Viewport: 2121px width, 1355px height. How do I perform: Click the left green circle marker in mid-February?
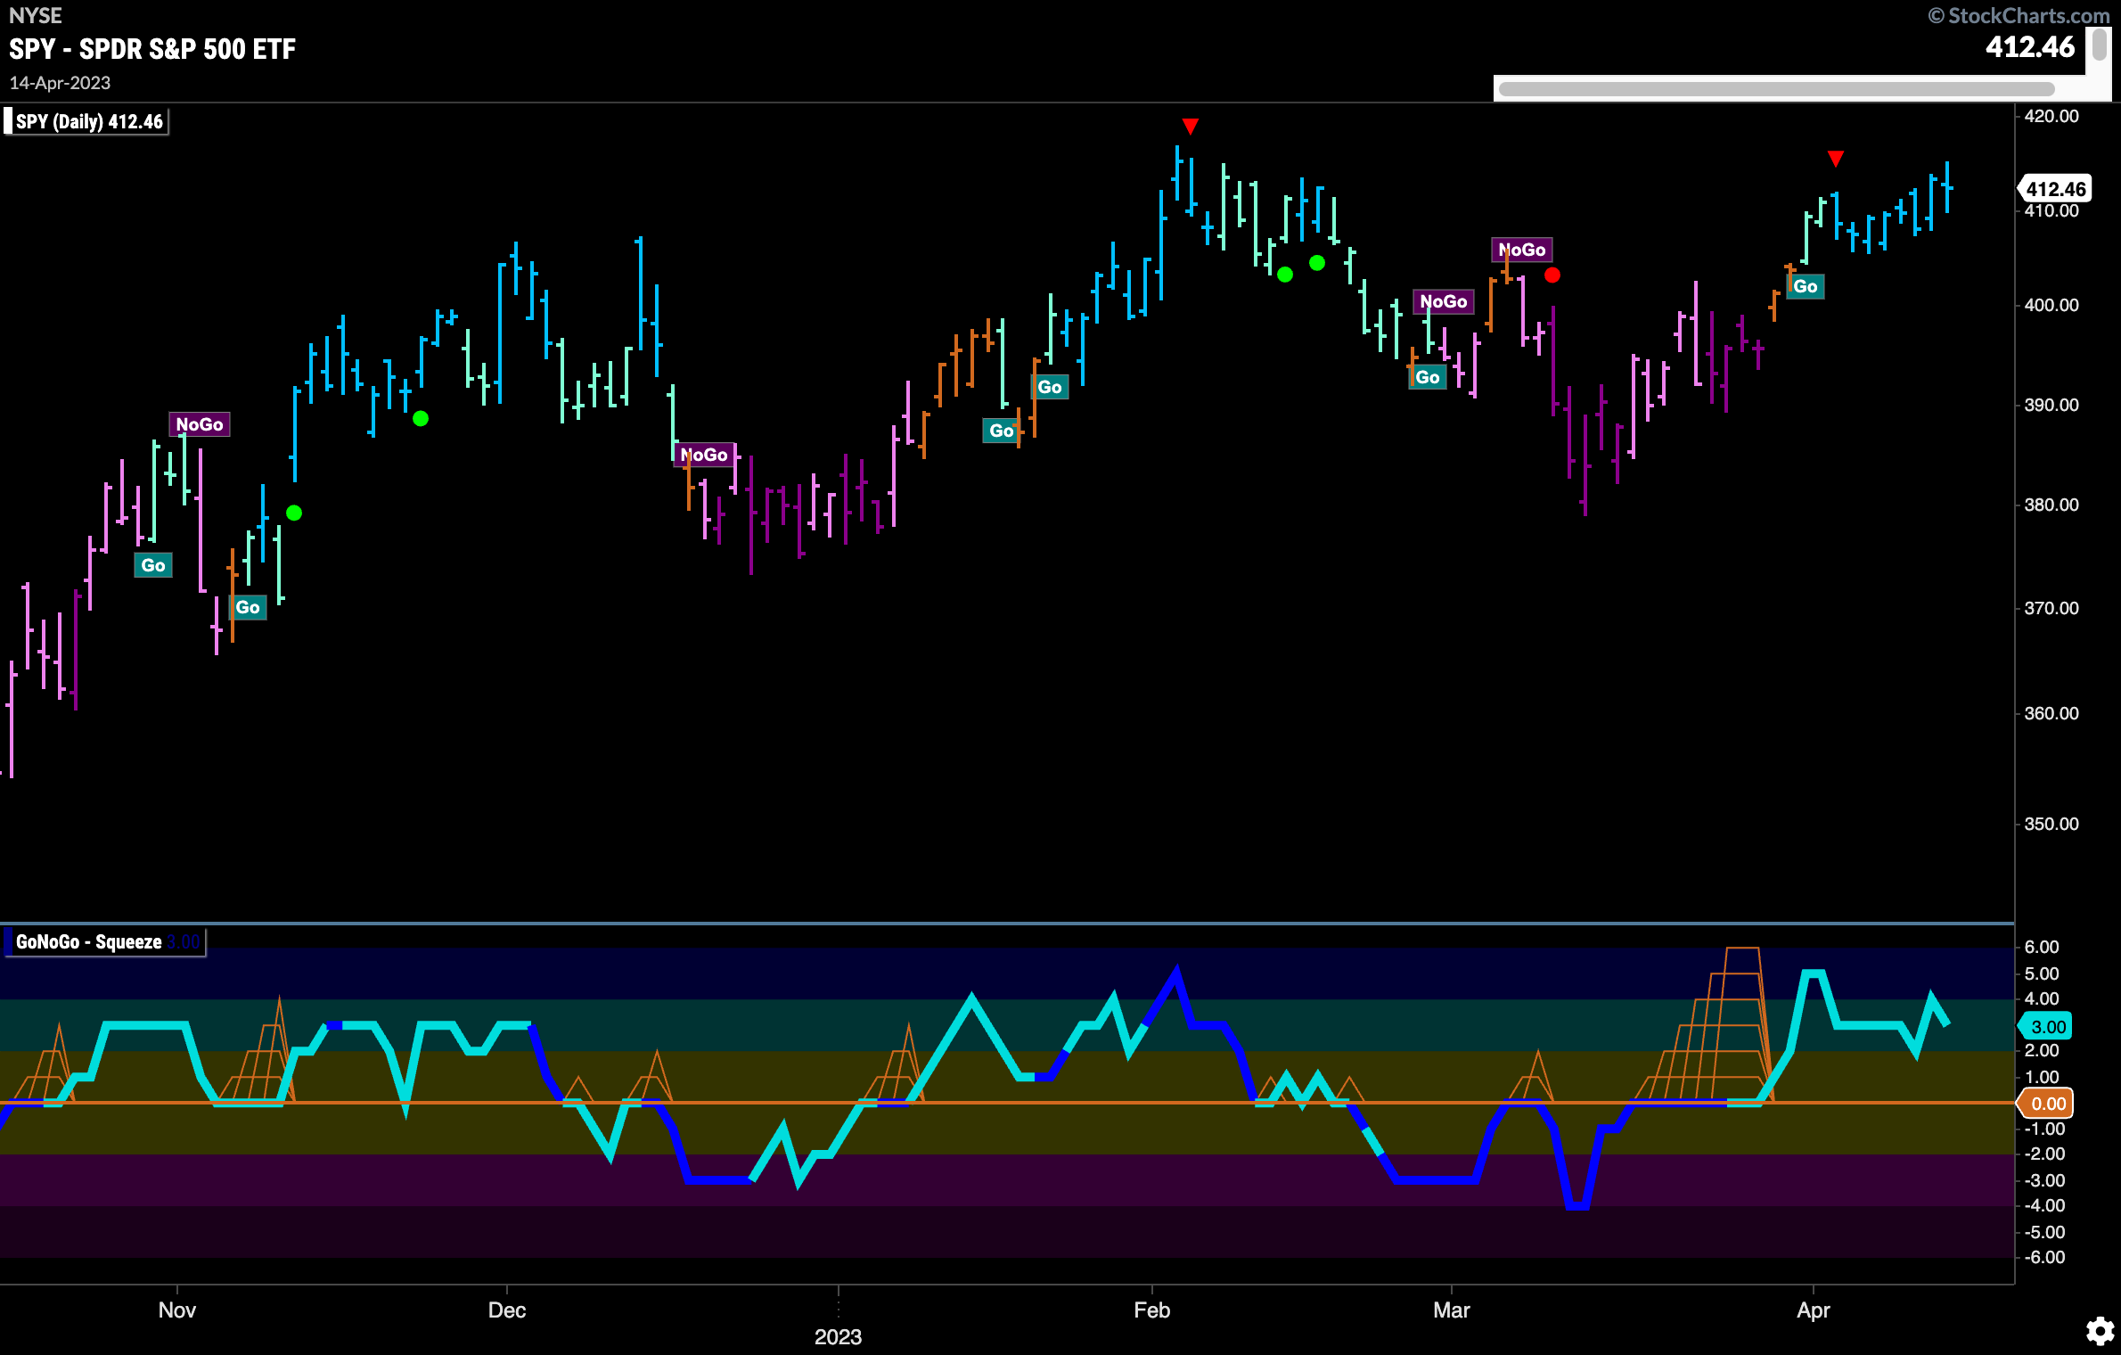click(x=1284, y=275)
